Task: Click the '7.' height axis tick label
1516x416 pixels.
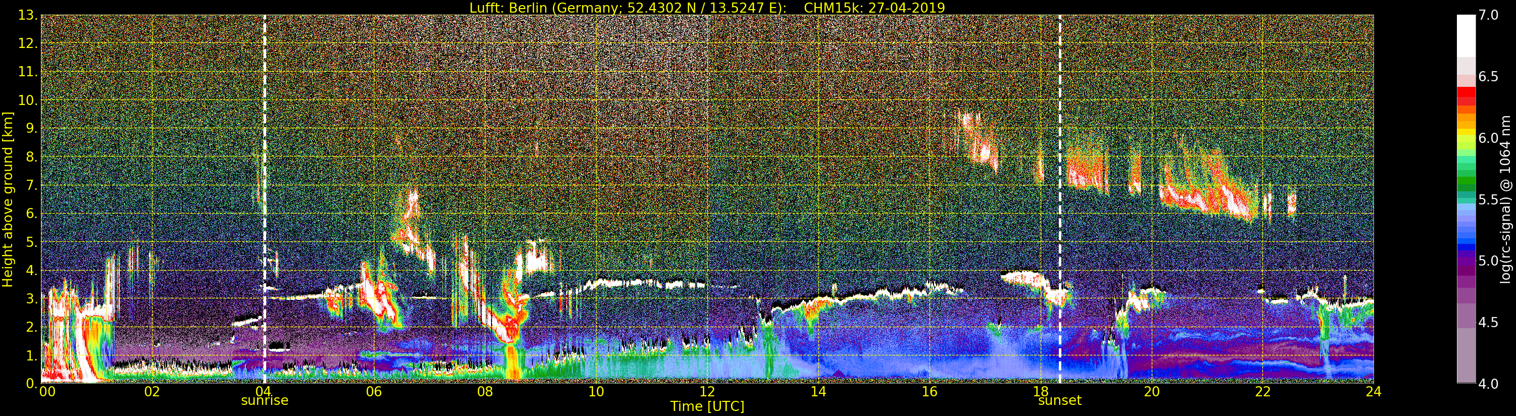Action: [x=31, y=185]
